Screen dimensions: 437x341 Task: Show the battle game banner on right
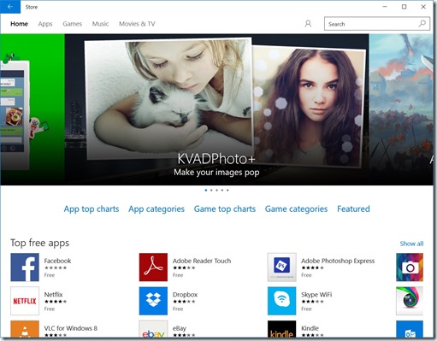401,109
